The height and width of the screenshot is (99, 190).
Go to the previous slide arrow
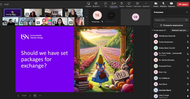[x=18, y=96]
